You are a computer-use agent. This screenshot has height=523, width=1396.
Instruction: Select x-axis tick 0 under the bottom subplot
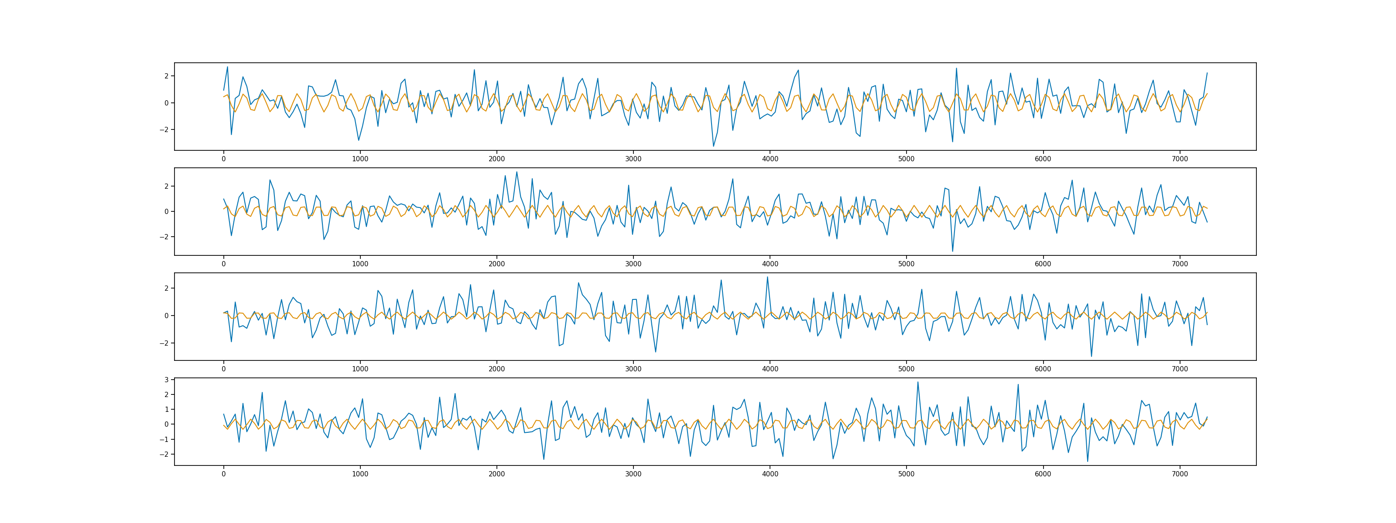point(223,474)
